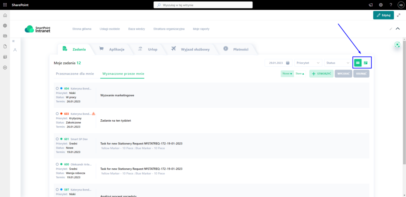Image resolution: width=406 pixels, height=197 pixels.
Task: Switch to the Urlop tab
Action: click(x=148, y=49)
